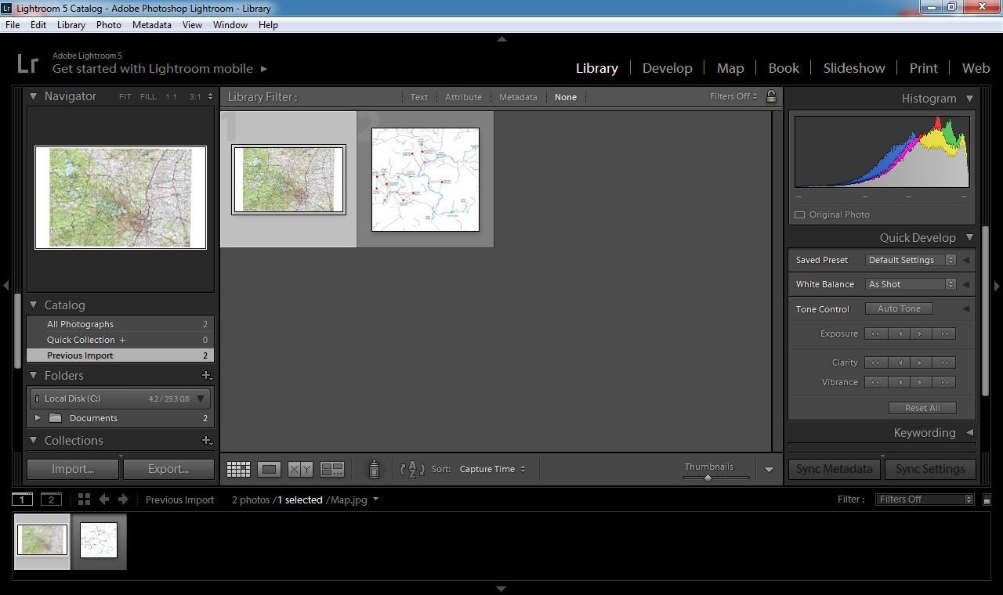The width and height of the screenshot is (1003, 595).
Task: Hide the left panel group arrow
Action: coord(6,286)
